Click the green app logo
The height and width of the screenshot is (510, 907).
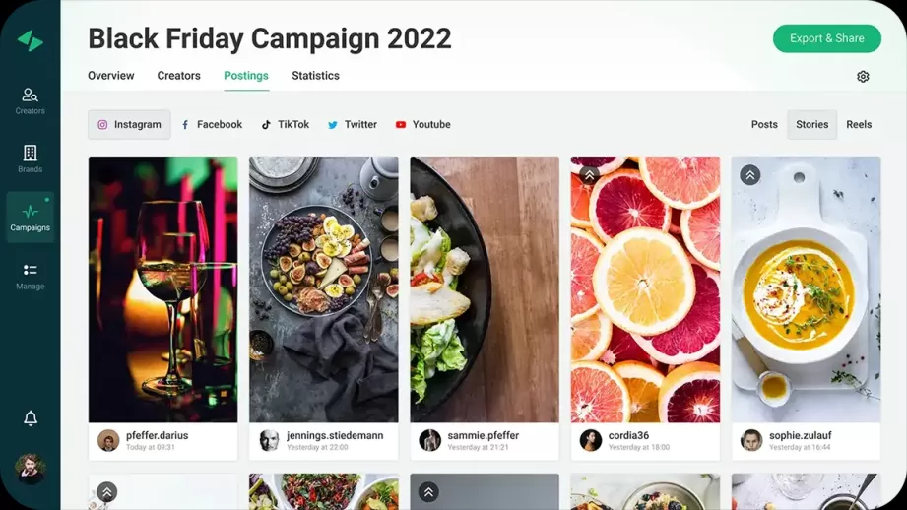pos(31,40)
